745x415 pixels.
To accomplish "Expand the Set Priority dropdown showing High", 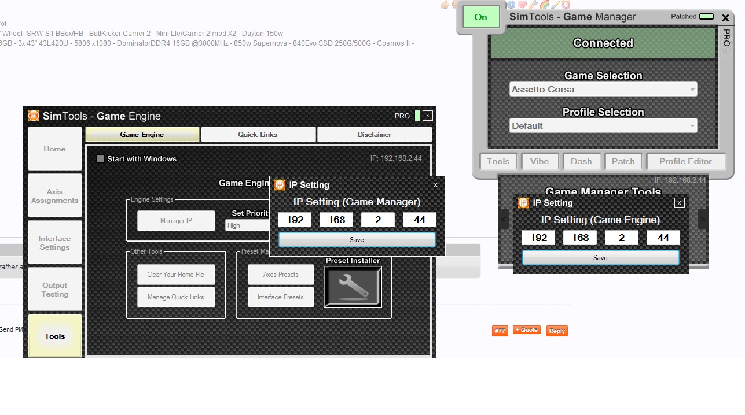I will coord(248,225).
